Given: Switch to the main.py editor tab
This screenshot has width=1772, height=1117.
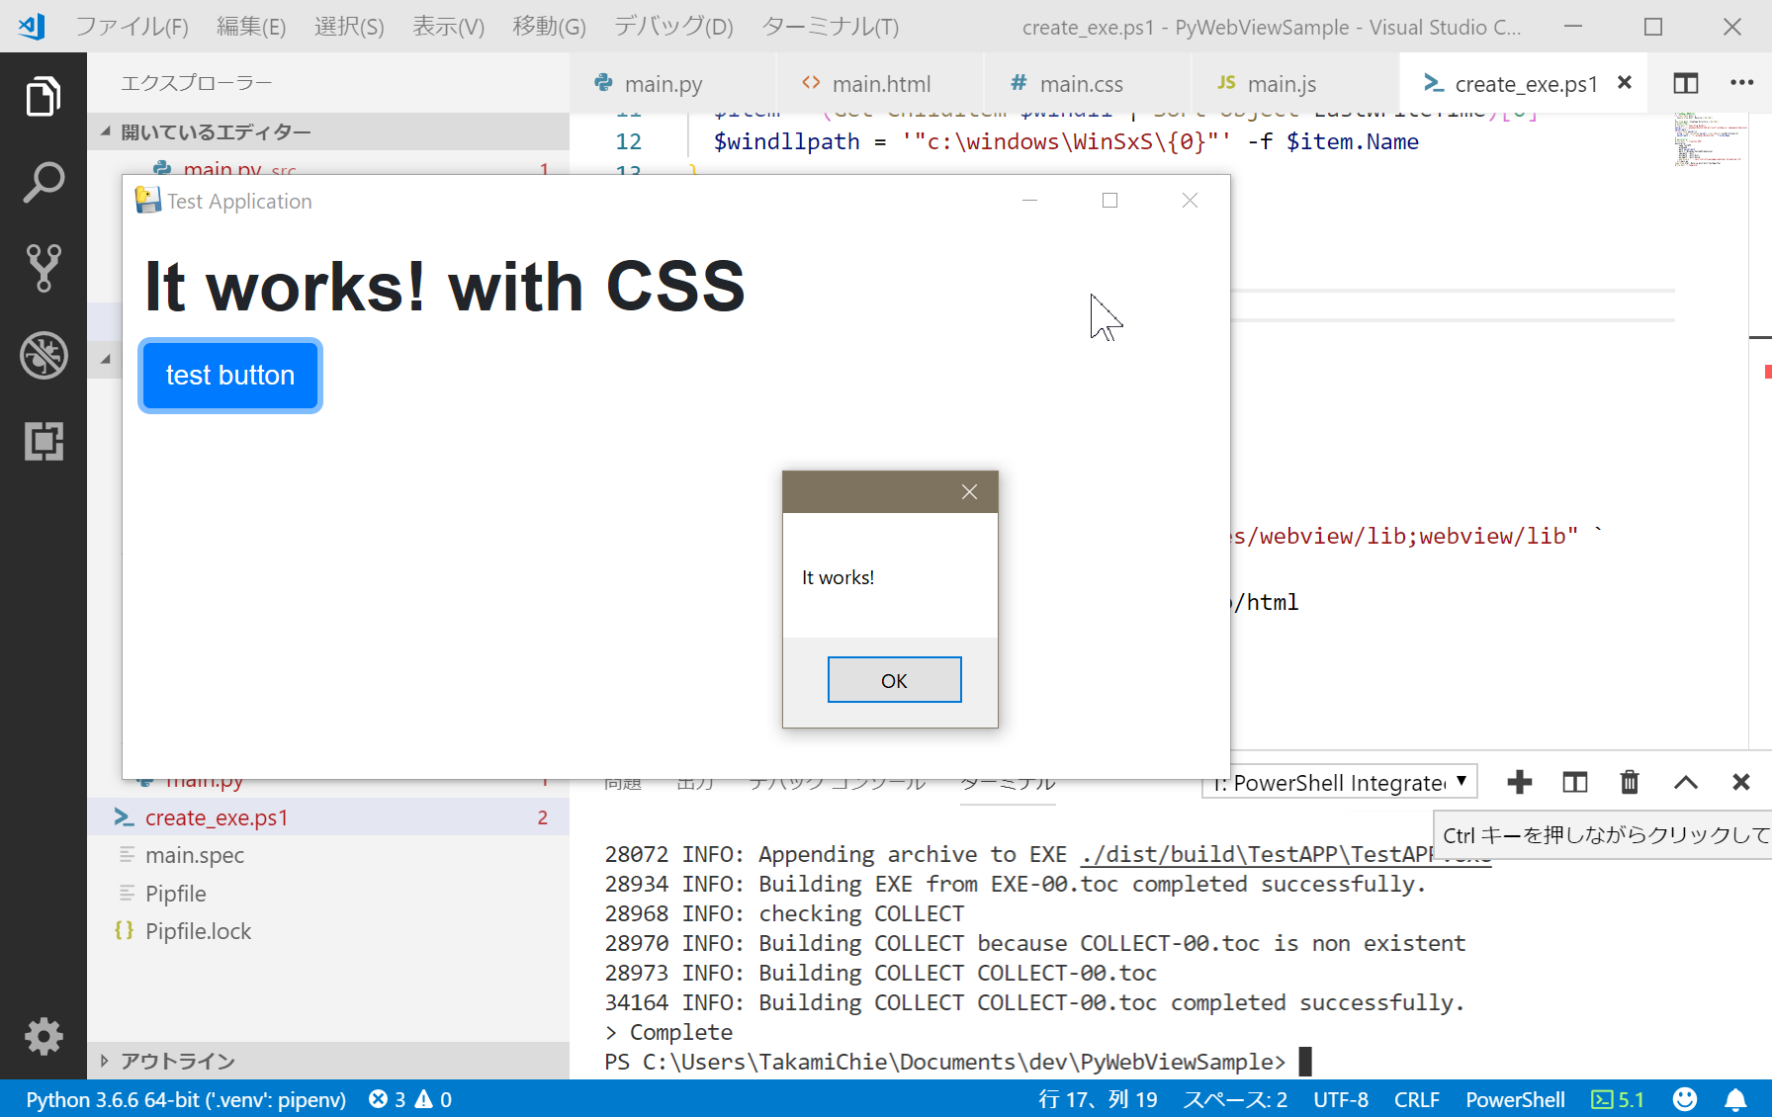Looking at the screenshot, I should click(672, 83).
